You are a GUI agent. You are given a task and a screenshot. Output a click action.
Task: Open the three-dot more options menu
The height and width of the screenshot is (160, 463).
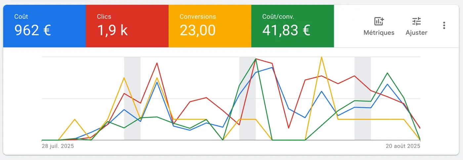pyautogui.click(x=444, y=25)
